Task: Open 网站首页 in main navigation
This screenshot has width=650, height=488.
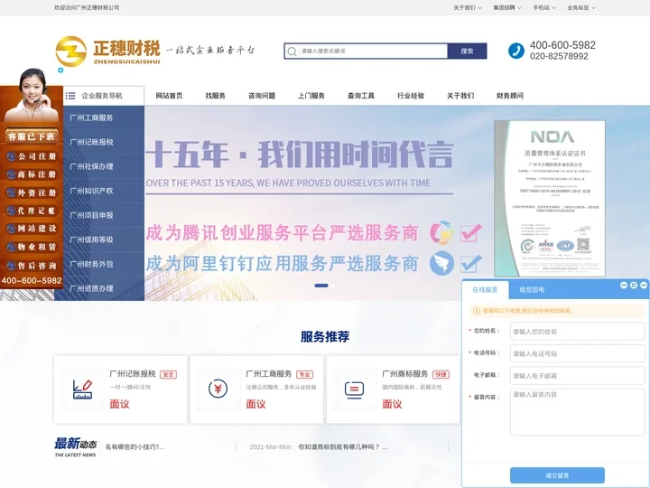Action: point(169,96)
